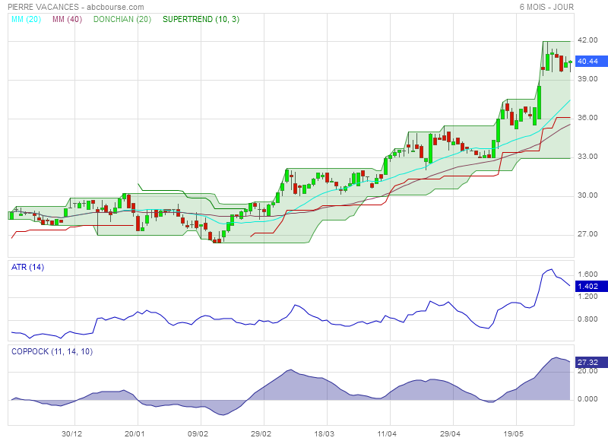Image resolution: width=608 pixels, height=441 pixels.
Task: Click the 1.200 ATR axis label
Action: (x=587, y=297)
